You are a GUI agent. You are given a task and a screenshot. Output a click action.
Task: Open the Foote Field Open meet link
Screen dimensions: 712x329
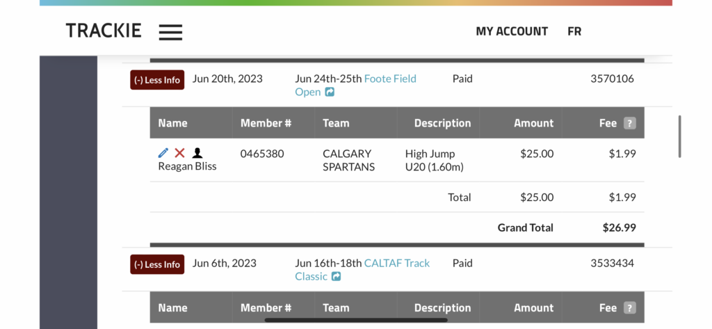355,86
